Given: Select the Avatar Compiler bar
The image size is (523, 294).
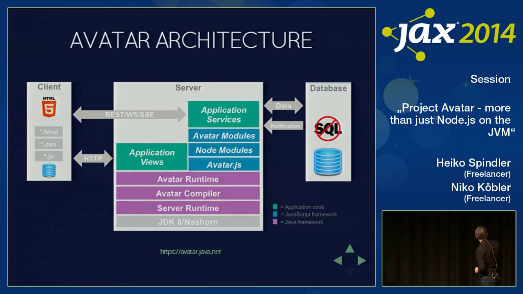Looking at the screenshot, I should click(188, 194).
